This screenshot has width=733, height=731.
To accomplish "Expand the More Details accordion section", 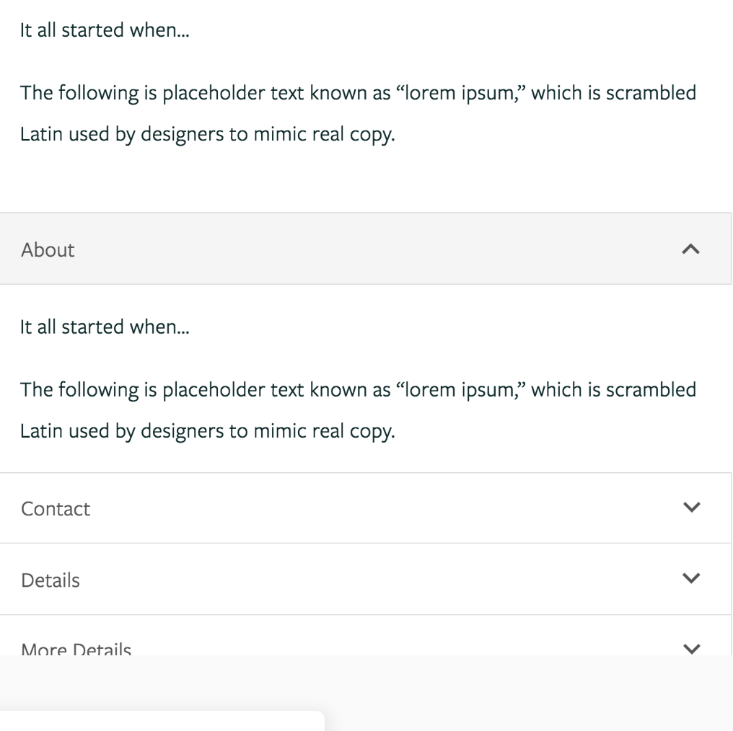I will point(361,647).
